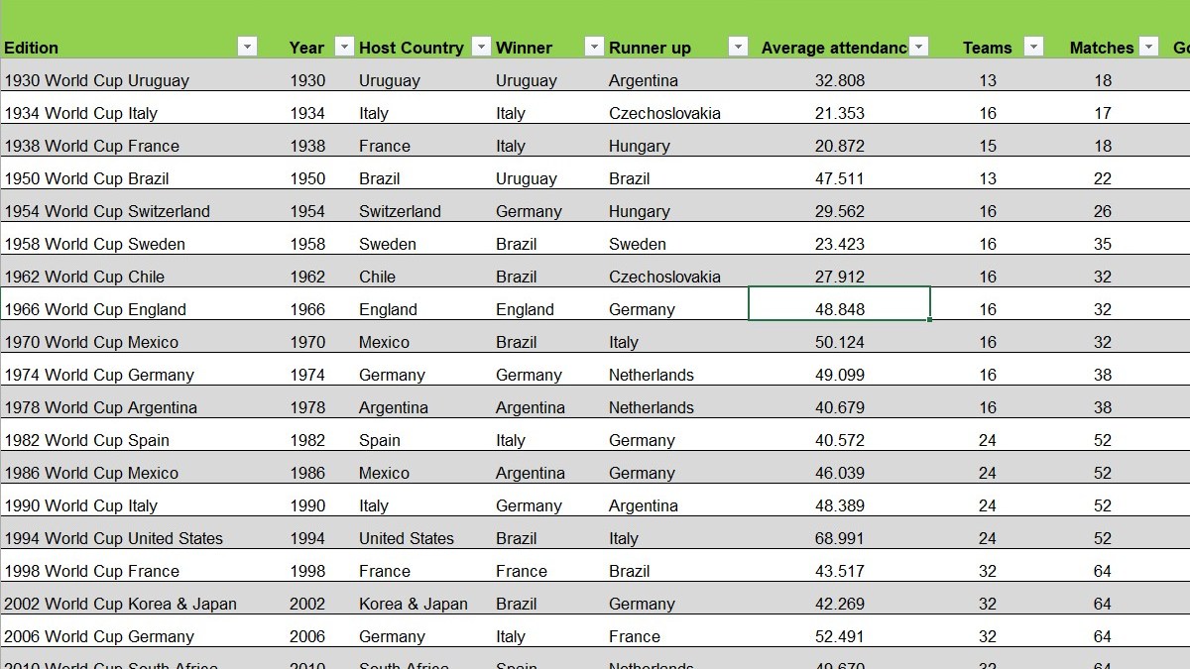1190x669 pixels.
Task: Select the Matches cell showing 35
Action: tap(1103, 244)
